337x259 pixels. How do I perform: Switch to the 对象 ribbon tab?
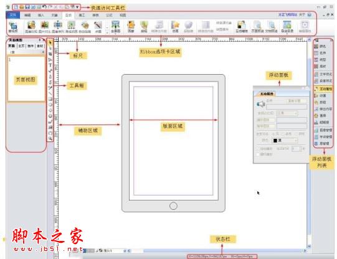(55, 15)
